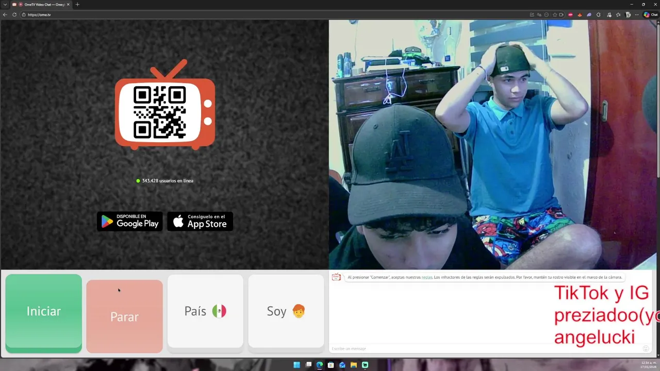This screenshot has height=371, width=660.
Task: Click the OmeTV QR code logo
Action: (164, 106)
